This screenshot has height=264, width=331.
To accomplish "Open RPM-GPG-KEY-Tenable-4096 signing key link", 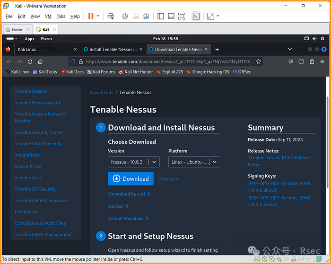I will tap(279, 187).
